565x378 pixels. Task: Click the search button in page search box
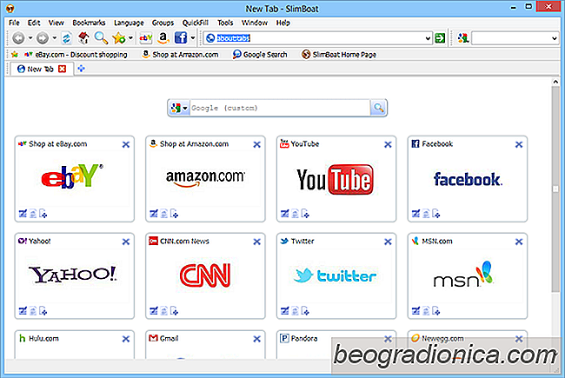378,108
